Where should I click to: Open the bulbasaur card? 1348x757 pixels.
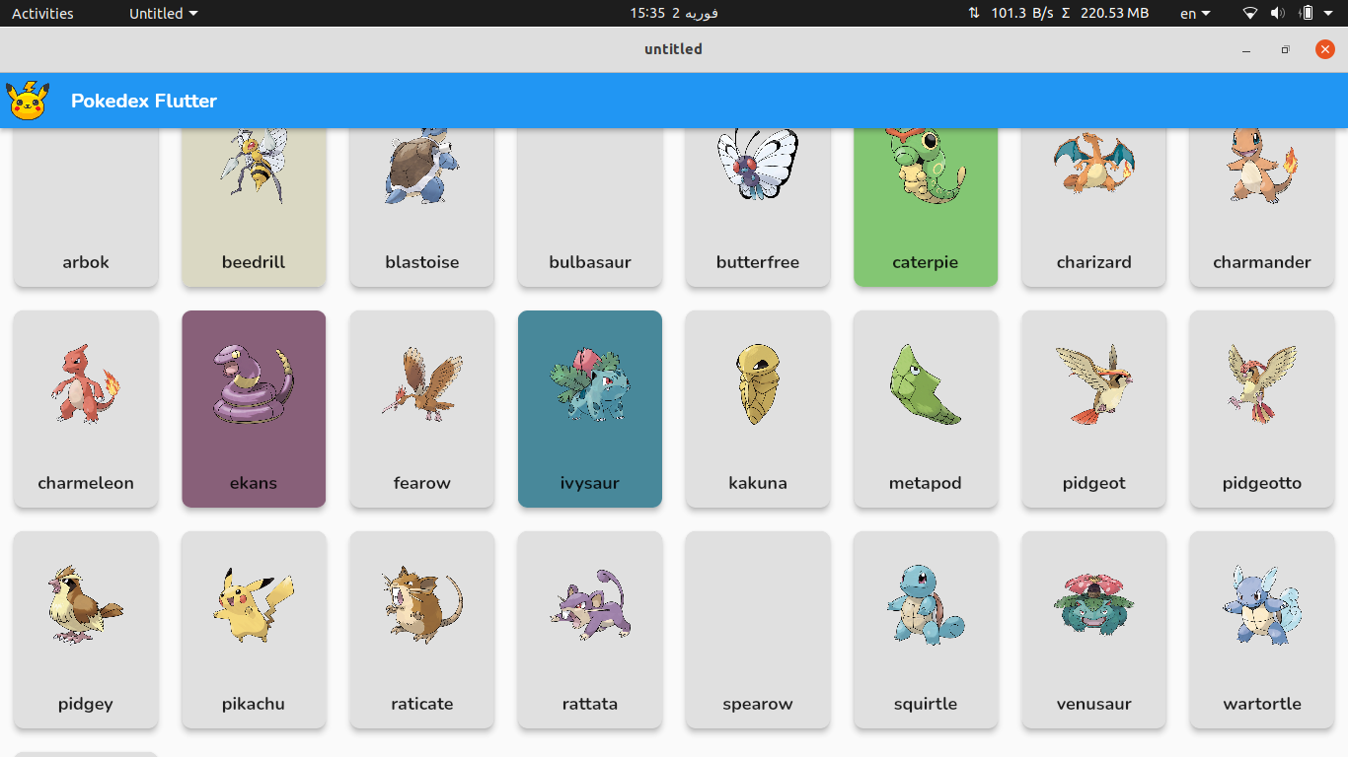tap(590, 207)
